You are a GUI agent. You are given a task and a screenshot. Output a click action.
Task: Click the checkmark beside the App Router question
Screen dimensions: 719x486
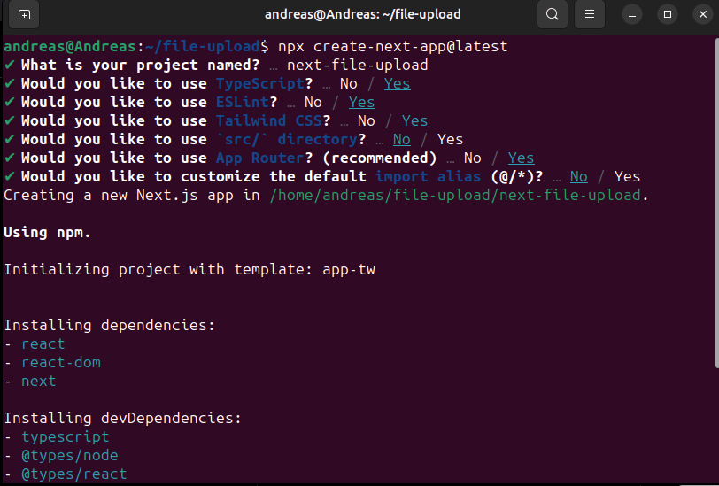(9, 158)
